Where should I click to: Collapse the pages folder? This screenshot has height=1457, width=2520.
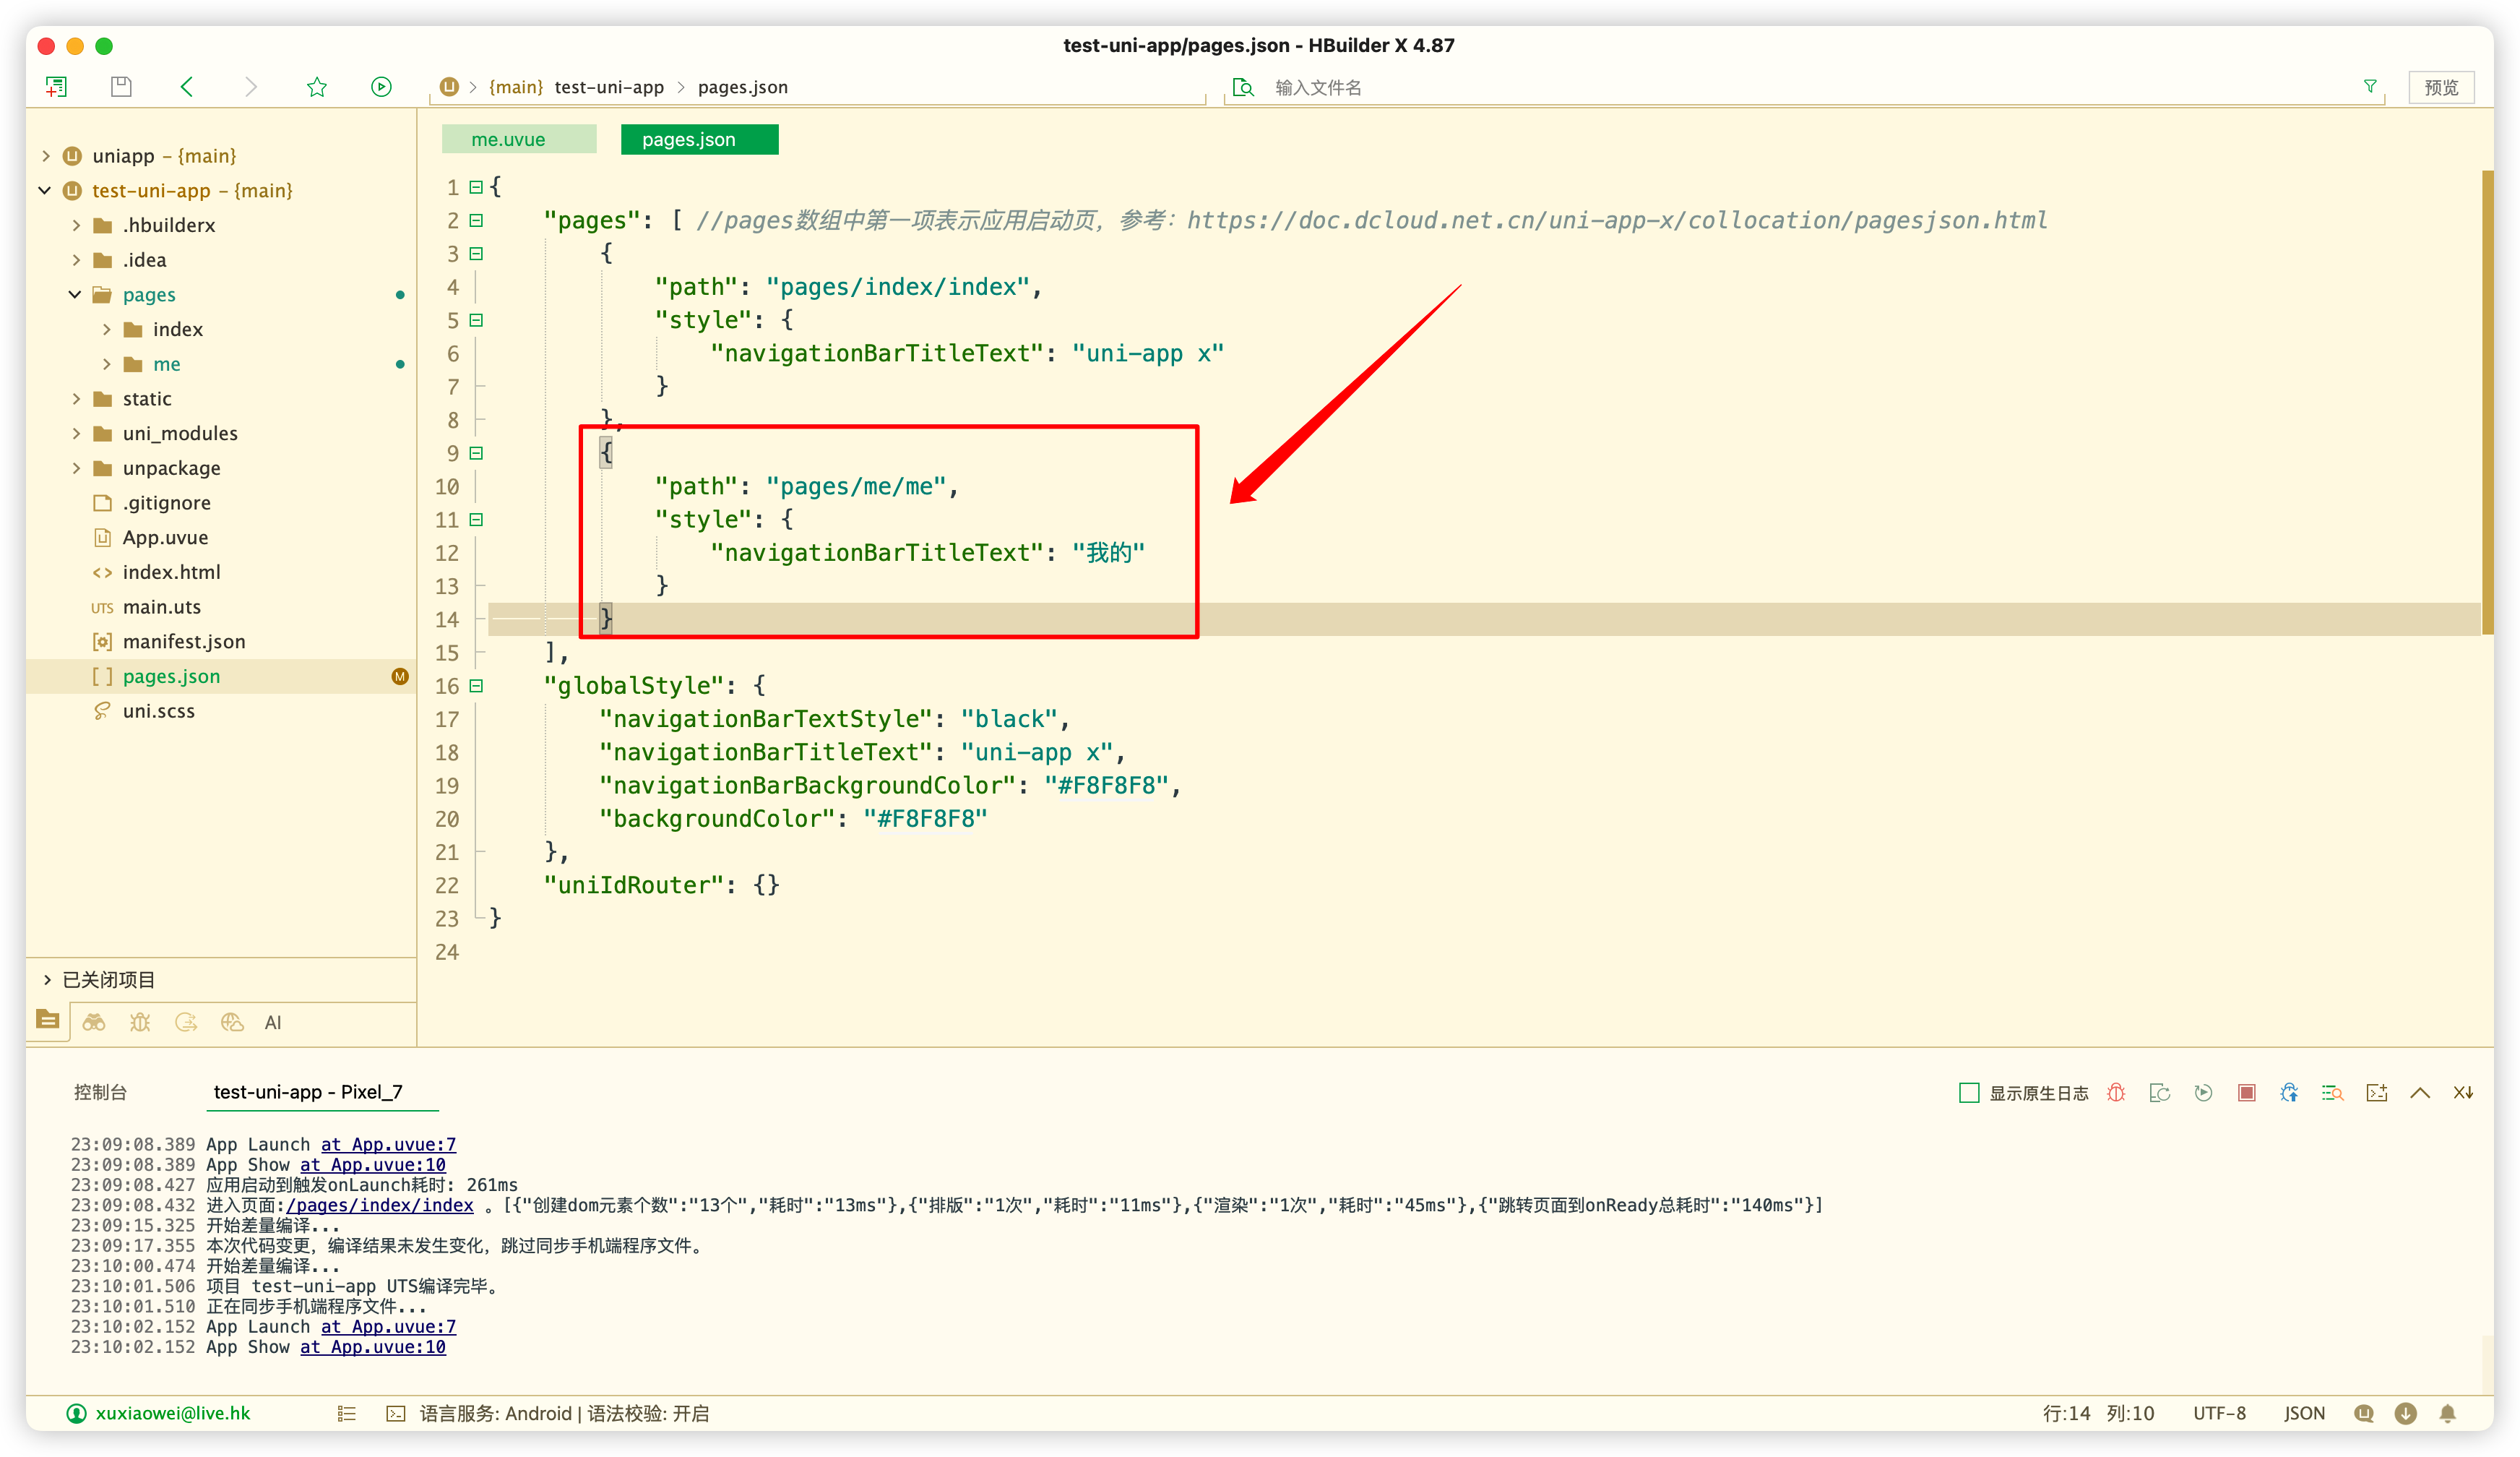(75, 294)
